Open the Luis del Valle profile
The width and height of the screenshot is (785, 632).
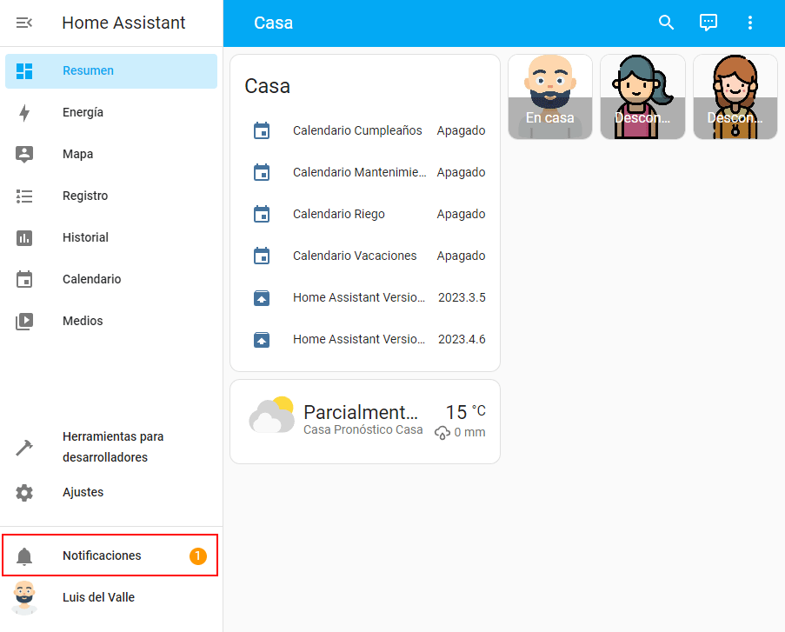(x=98, y=598)
